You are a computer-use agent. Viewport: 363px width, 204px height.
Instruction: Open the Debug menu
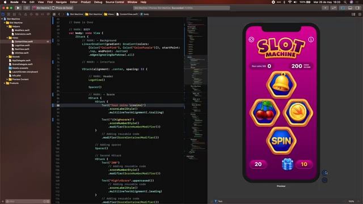pos(98,2)
